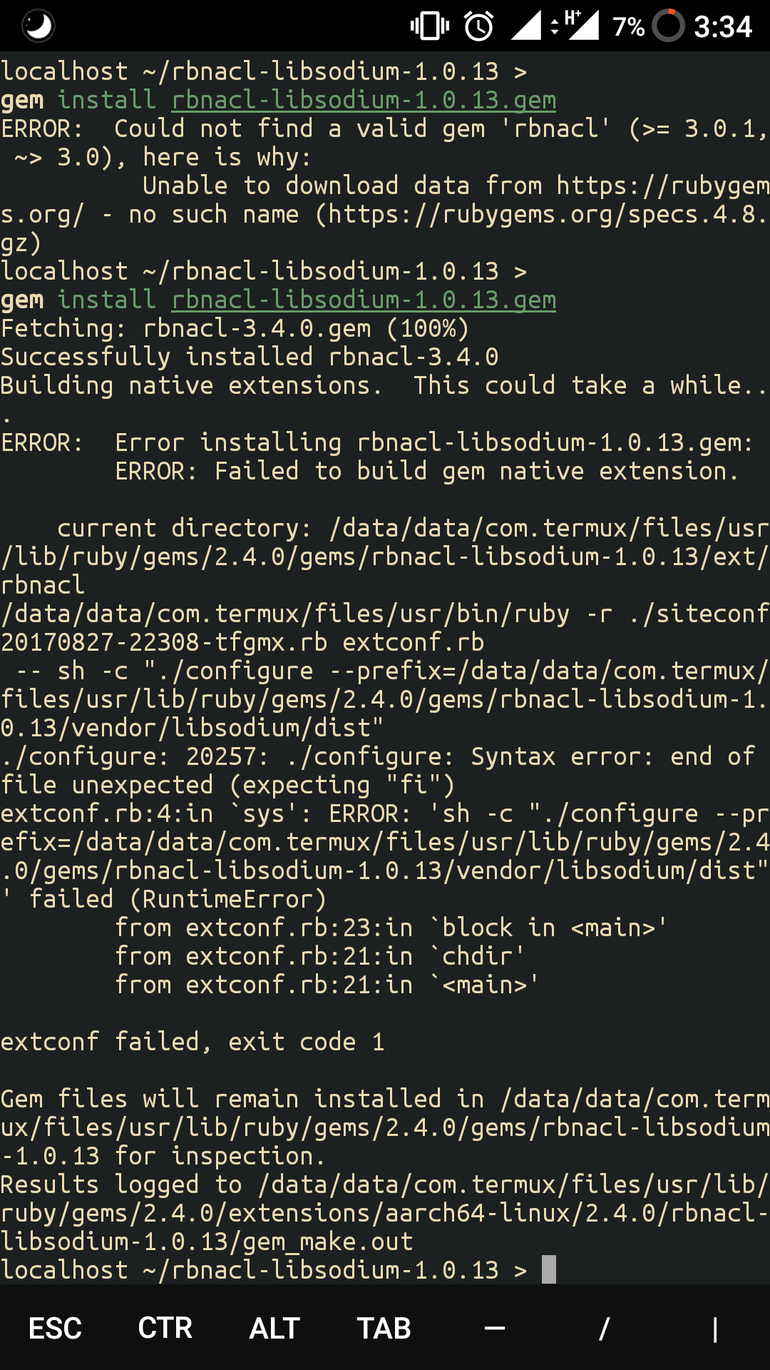Viewport: 770px width, 1370px height.
Task: Toggle night mode via the moon icon
Action: pos(39,26)
